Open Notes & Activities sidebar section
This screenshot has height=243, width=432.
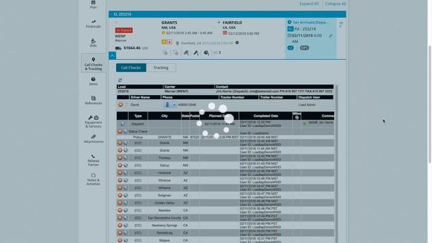coord(93,179)
